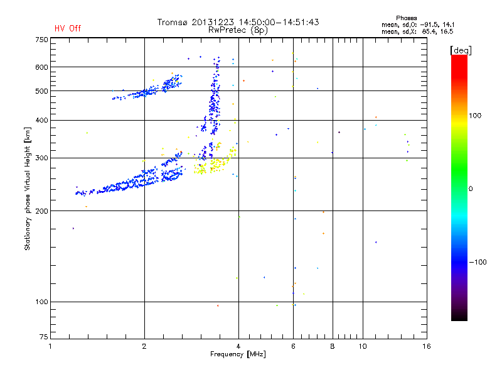Screen dimensions: 502x377
Task: Click the "8" frequency axis label
Action: click(333, 346)
